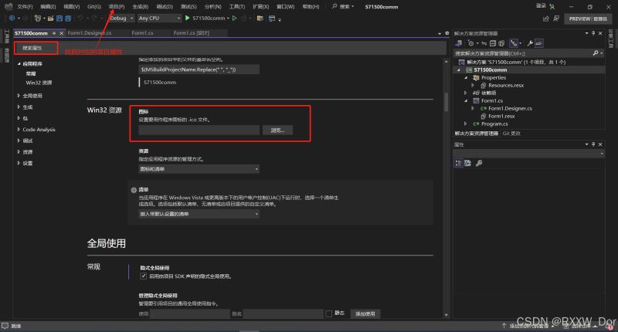The image size is (618, 332).
Task: Switch to the Form1.Designer.cs tab
Action: click(x=89, y=33)
